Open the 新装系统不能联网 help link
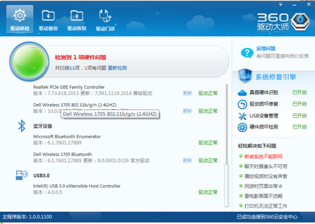 [264, 156]
